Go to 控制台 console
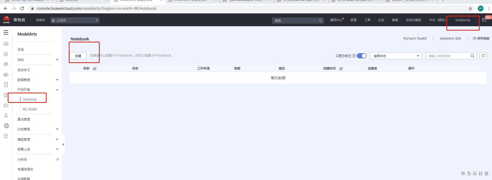The height and width of the screenshot is (180, 492). pos(41,20)
